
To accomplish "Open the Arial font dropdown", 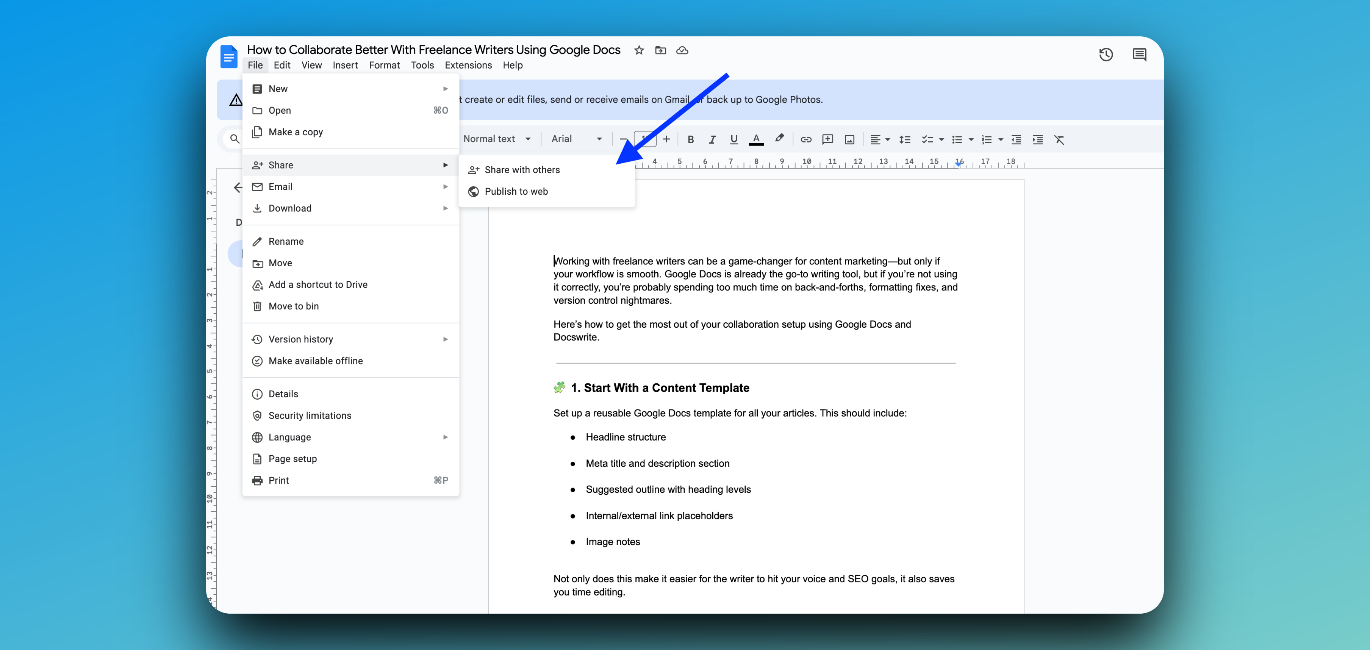I will 576,139.
